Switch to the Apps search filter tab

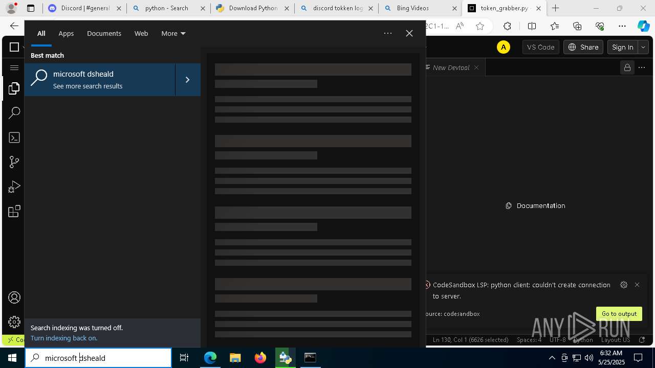coord(66,33)
